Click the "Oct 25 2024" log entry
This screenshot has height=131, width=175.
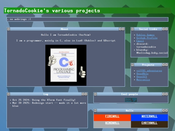coord(44,100)
